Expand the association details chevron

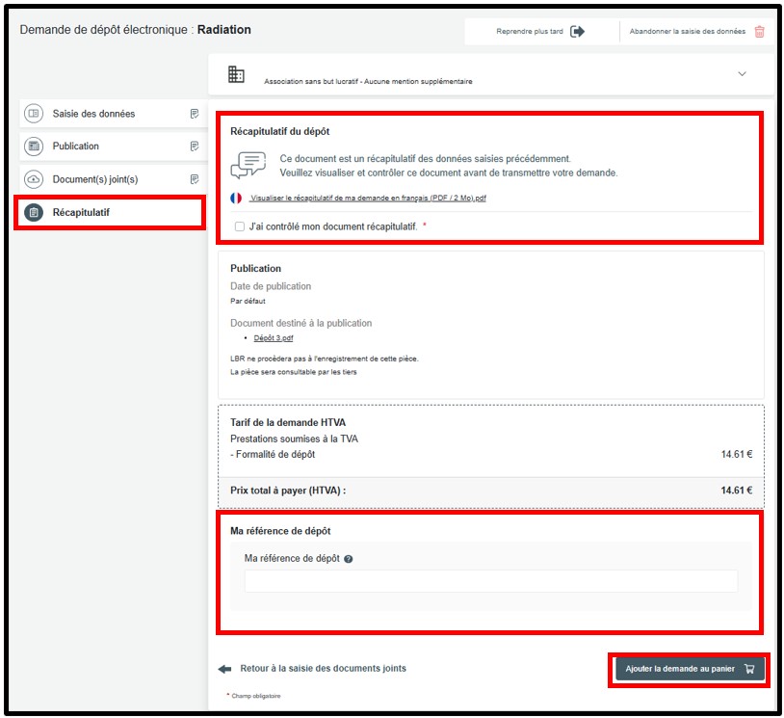coord(742,74)
